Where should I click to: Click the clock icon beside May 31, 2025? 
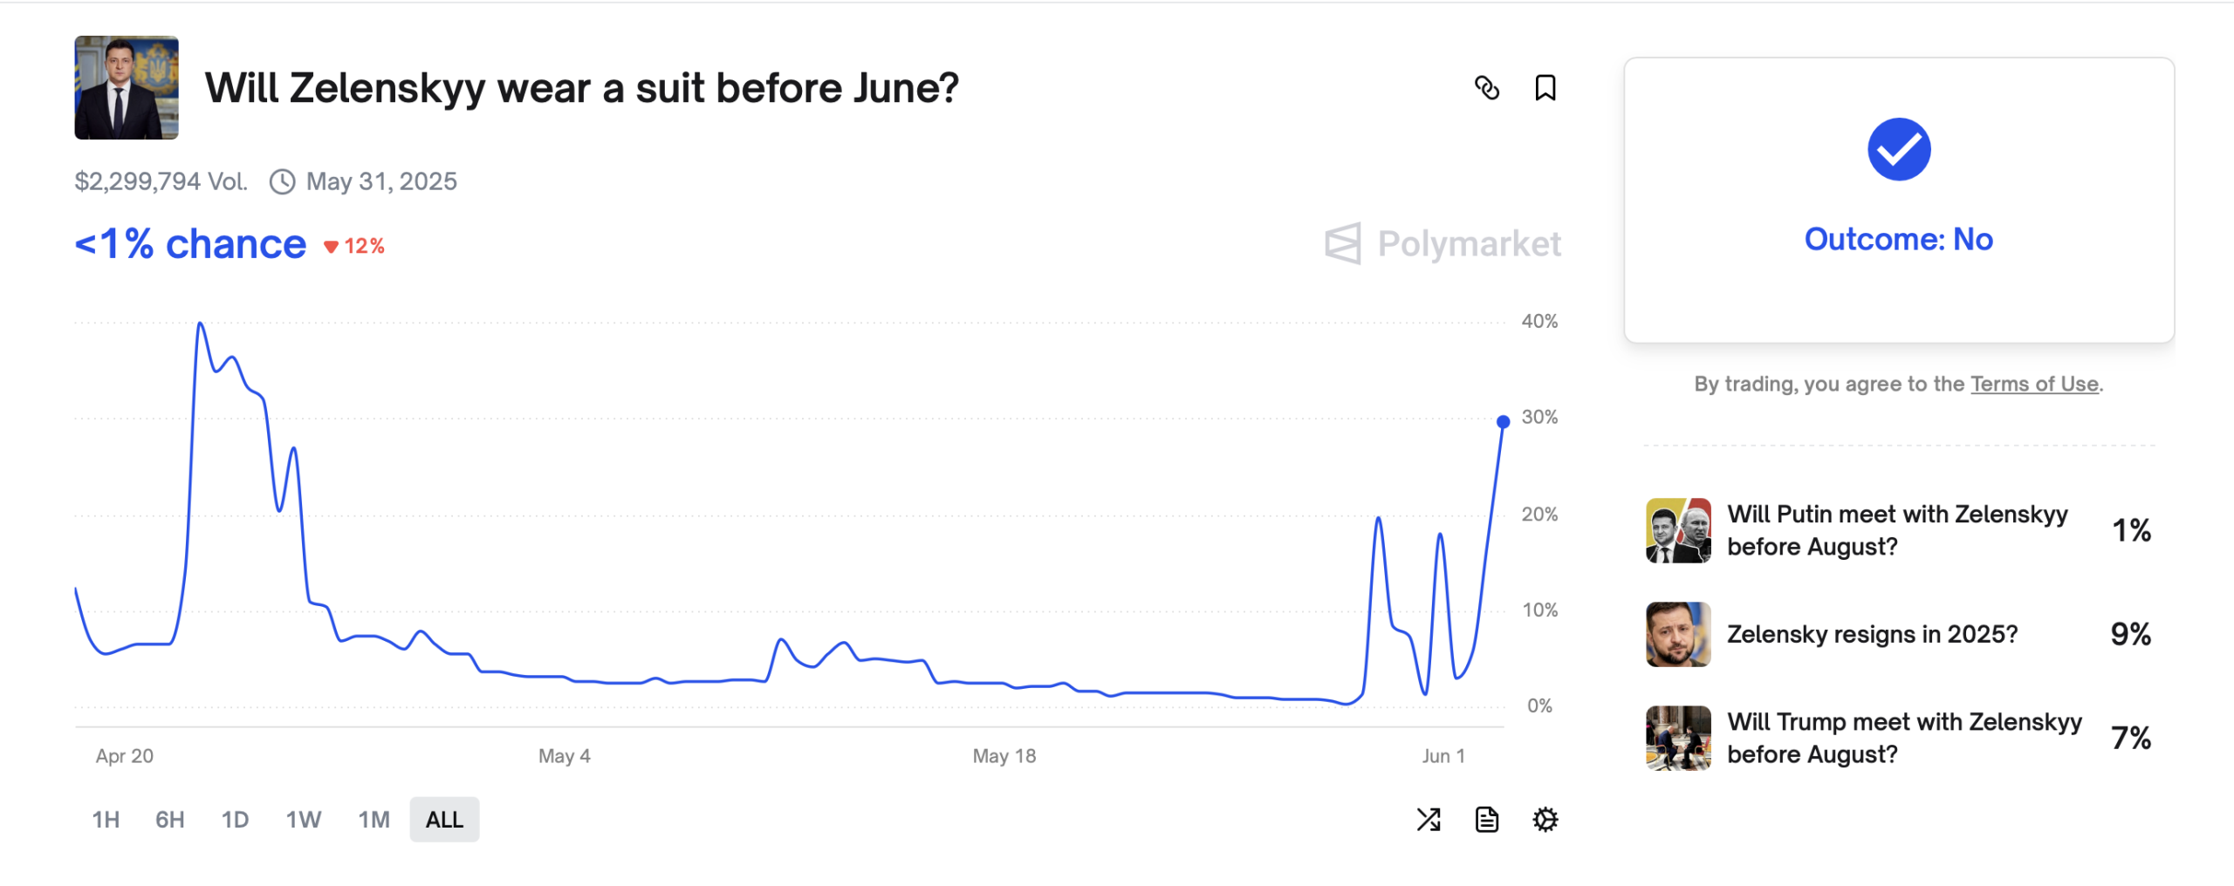click(282, 181)
